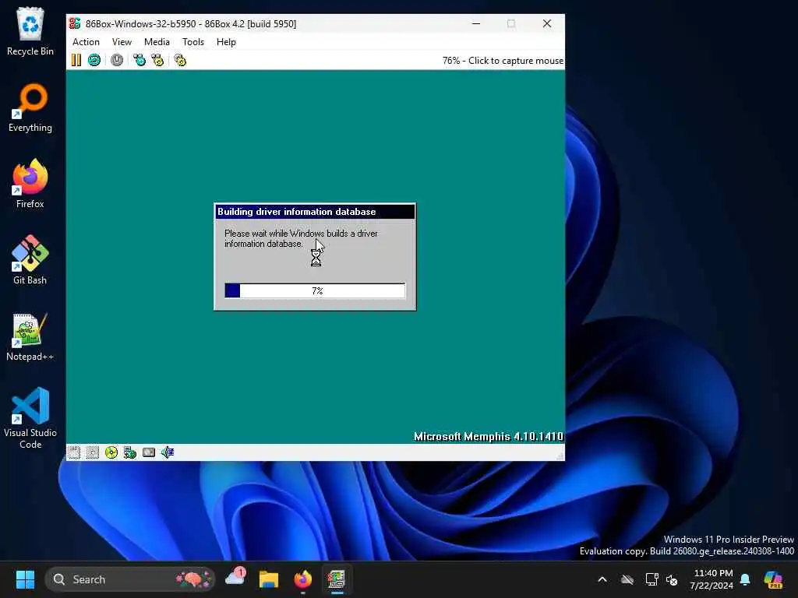
Task: Click the CD-ROM drive status icon
Action: [x=111, y=452]
